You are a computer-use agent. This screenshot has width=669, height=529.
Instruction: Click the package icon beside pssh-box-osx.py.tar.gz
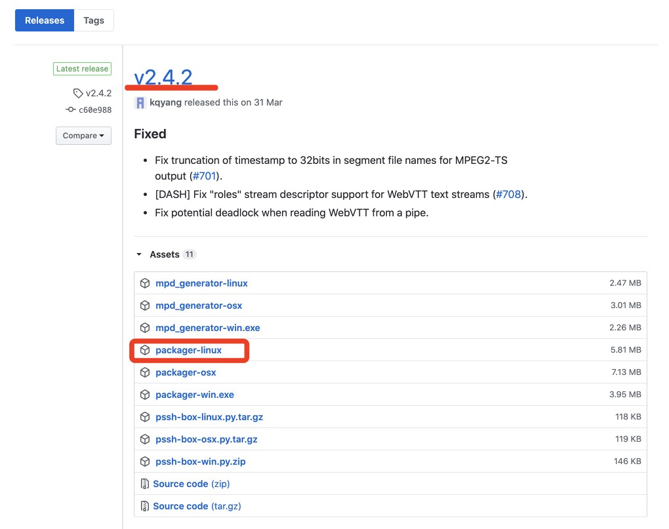tap(145, 439)
